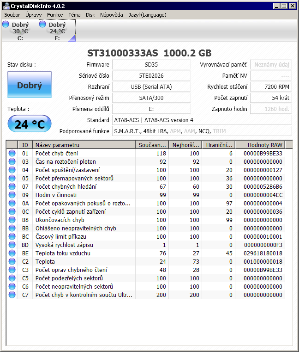Click status orb for attribute C7 row

click(12, 295)
